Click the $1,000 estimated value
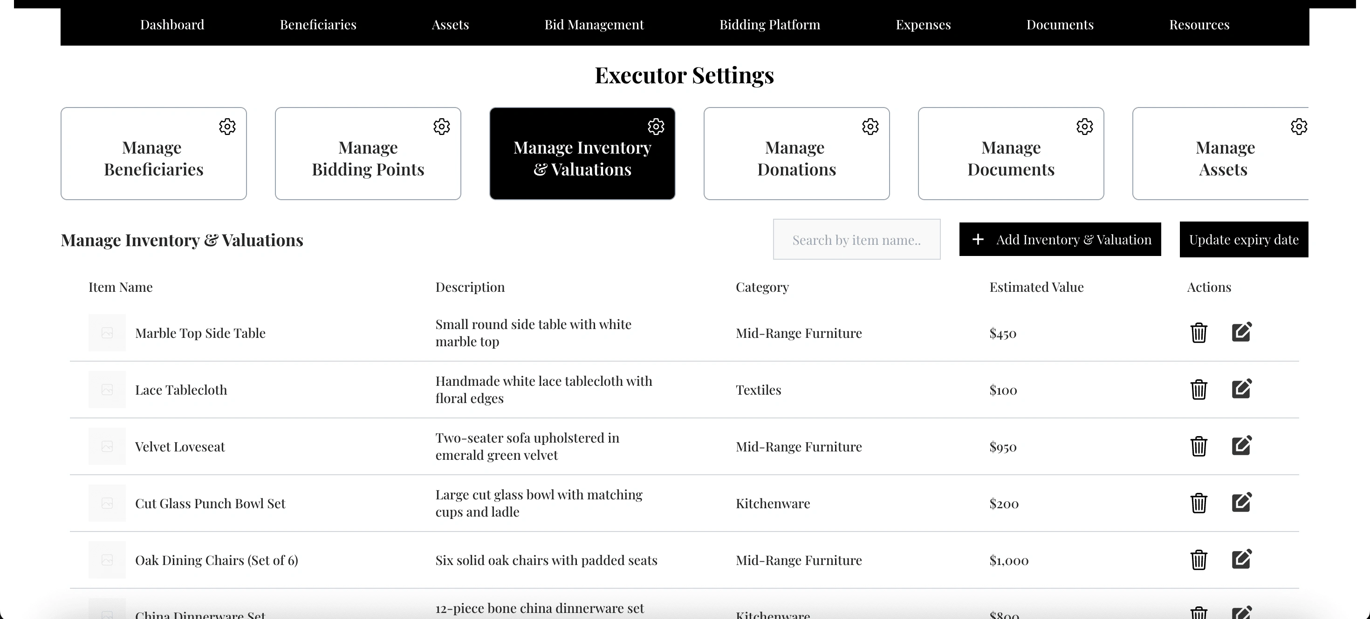The width and height of the screenshot is (1370, 619). [x=1009, y=560]
